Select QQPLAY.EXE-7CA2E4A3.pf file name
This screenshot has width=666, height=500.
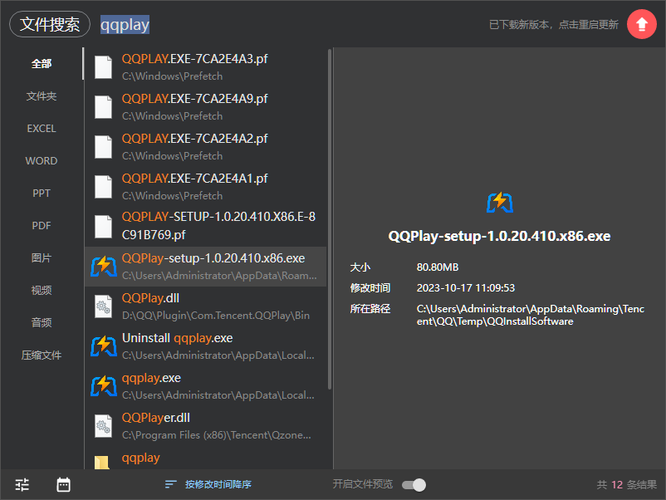tap(194, 59)
